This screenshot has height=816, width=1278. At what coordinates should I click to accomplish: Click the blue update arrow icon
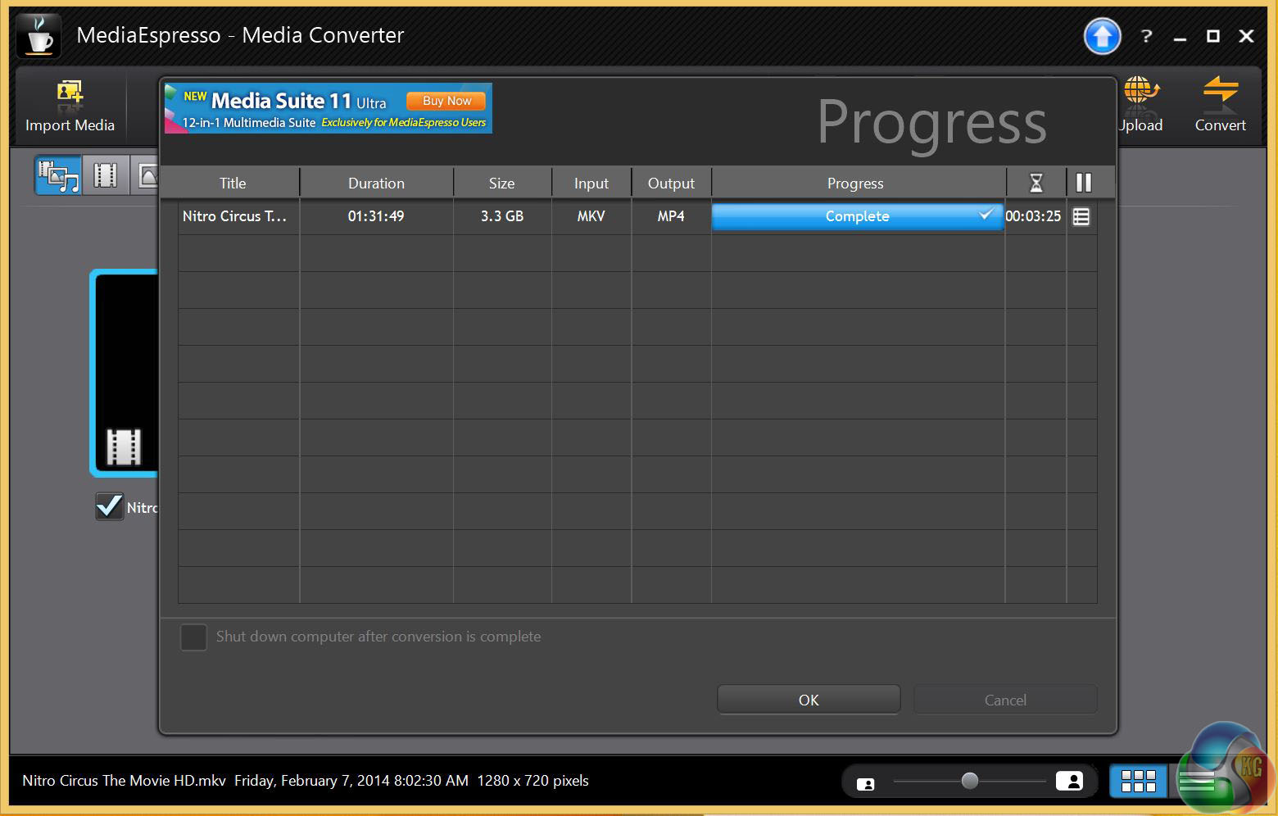click(1102, 36)
